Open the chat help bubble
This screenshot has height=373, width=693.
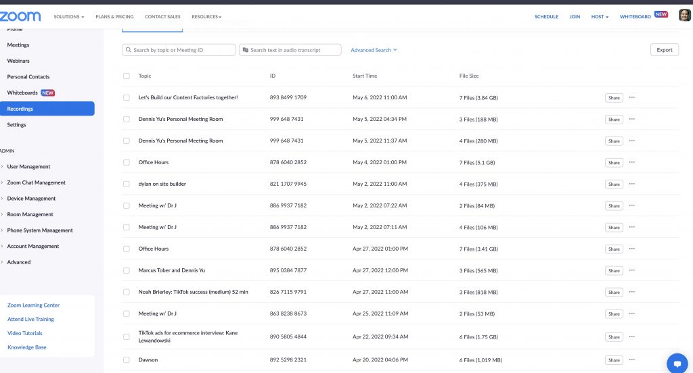677,363
